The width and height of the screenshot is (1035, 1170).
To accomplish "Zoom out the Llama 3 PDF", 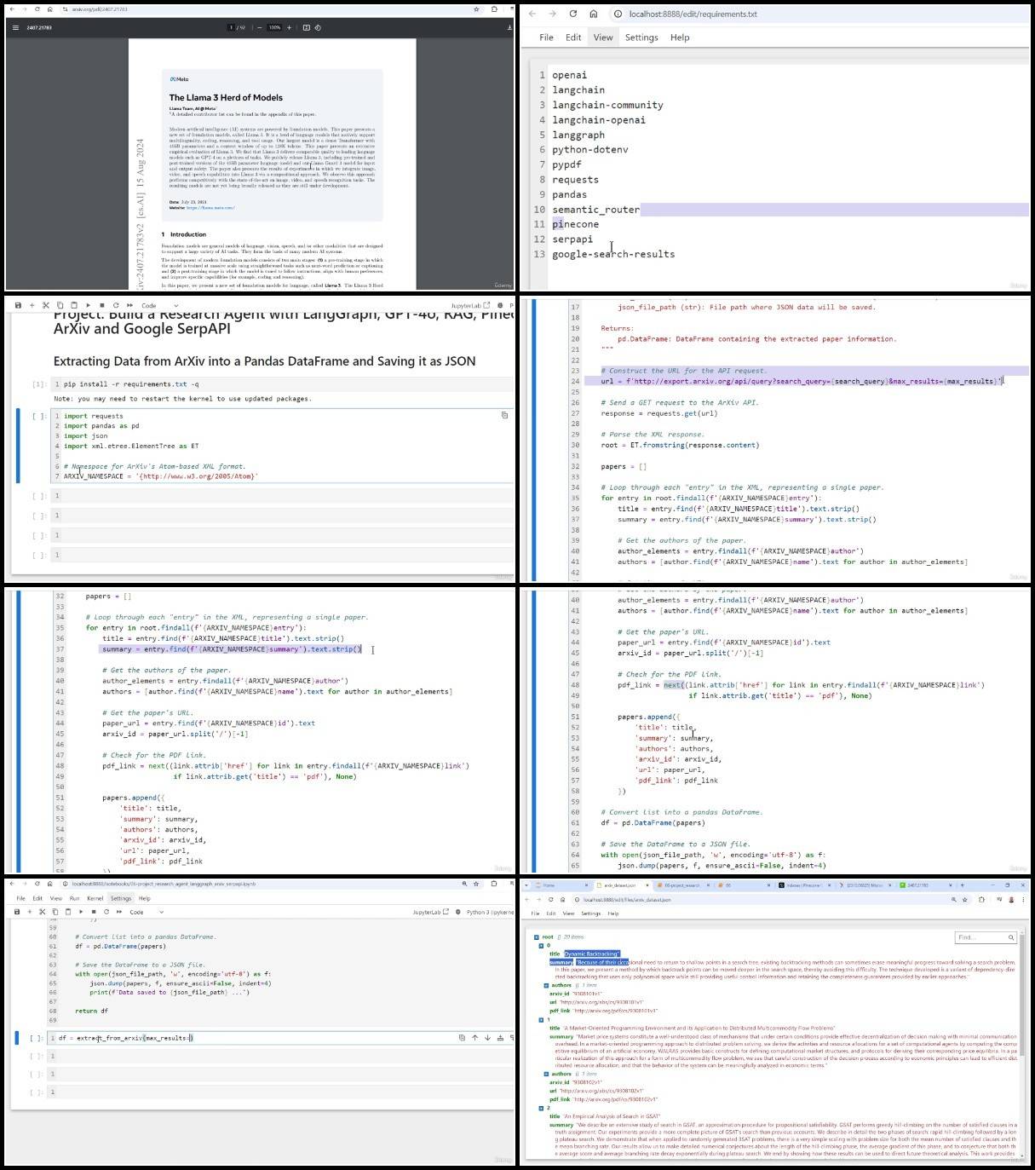I will point(260,27).
